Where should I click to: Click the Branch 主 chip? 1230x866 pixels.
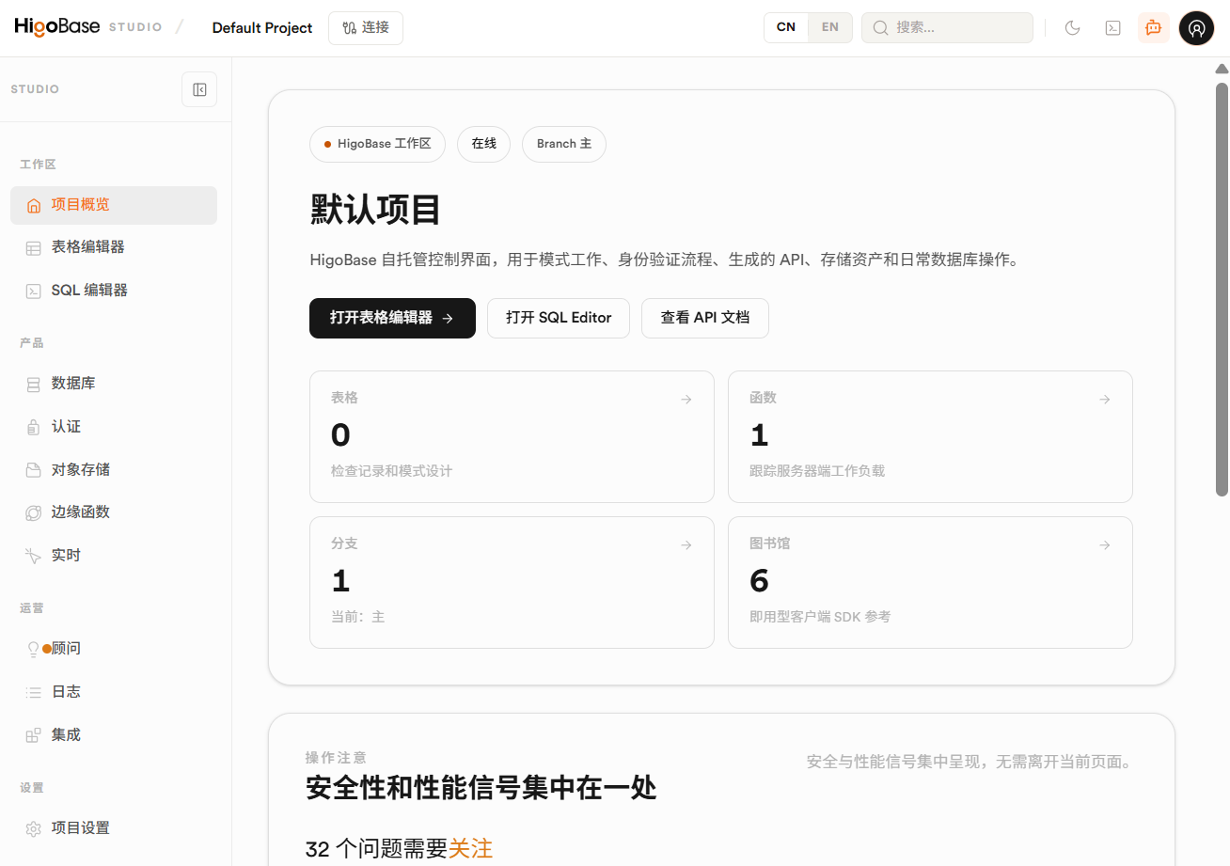tap(564, 144)
